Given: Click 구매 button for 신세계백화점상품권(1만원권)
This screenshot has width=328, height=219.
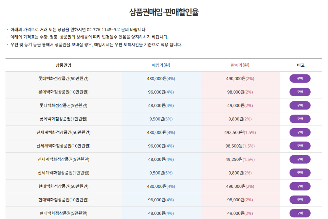Looking at the screenshot, I should (300, 173).
